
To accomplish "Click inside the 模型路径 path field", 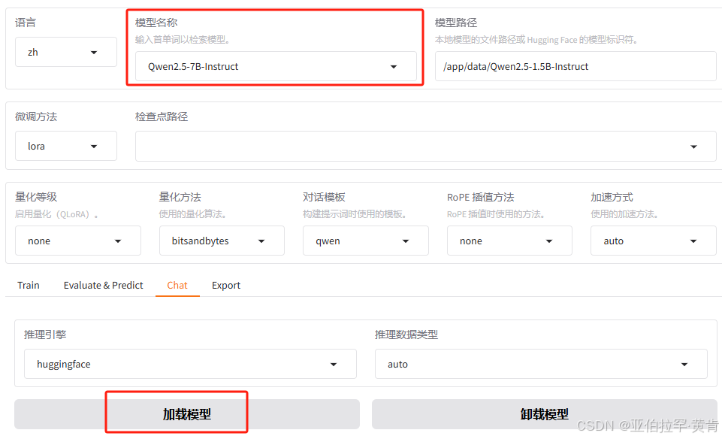I will [576, 67].
